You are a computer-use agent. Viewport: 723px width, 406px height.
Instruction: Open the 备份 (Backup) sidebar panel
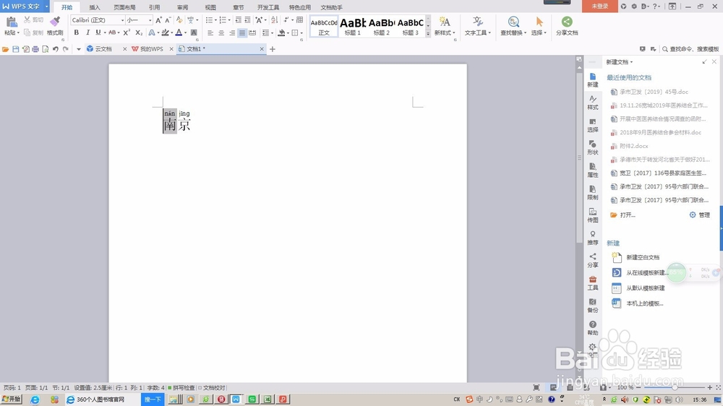(593, 306)
